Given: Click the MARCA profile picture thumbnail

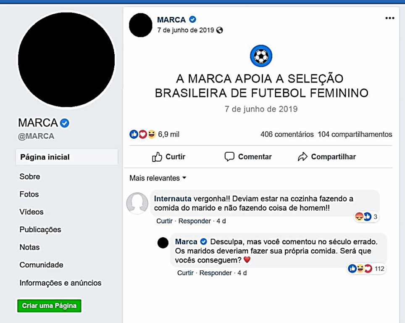Looking at the screenshot, I should coord(140,25).
